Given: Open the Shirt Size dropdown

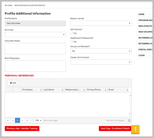Looking at the screenshot, I should 35,35.
